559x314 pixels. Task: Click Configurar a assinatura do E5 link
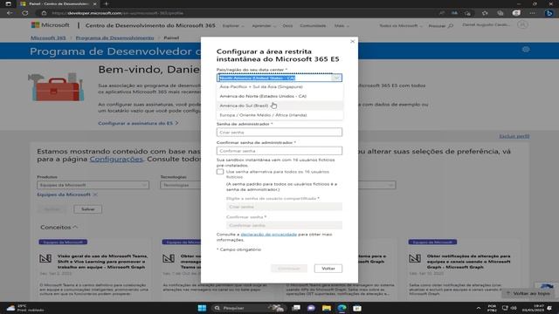pyautogui.click(x=138, y=123)
